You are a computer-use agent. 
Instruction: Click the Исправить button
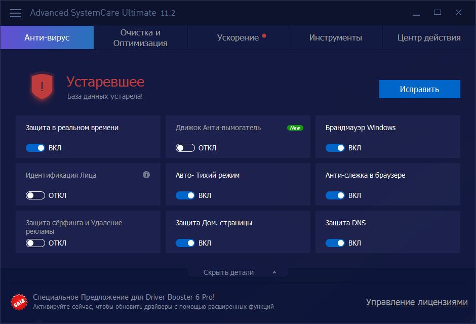[419, 89]
